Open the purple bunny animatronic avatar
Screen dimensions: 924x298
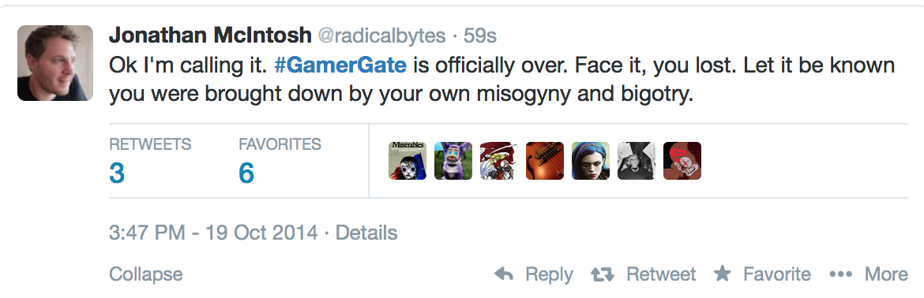[453, 161]
